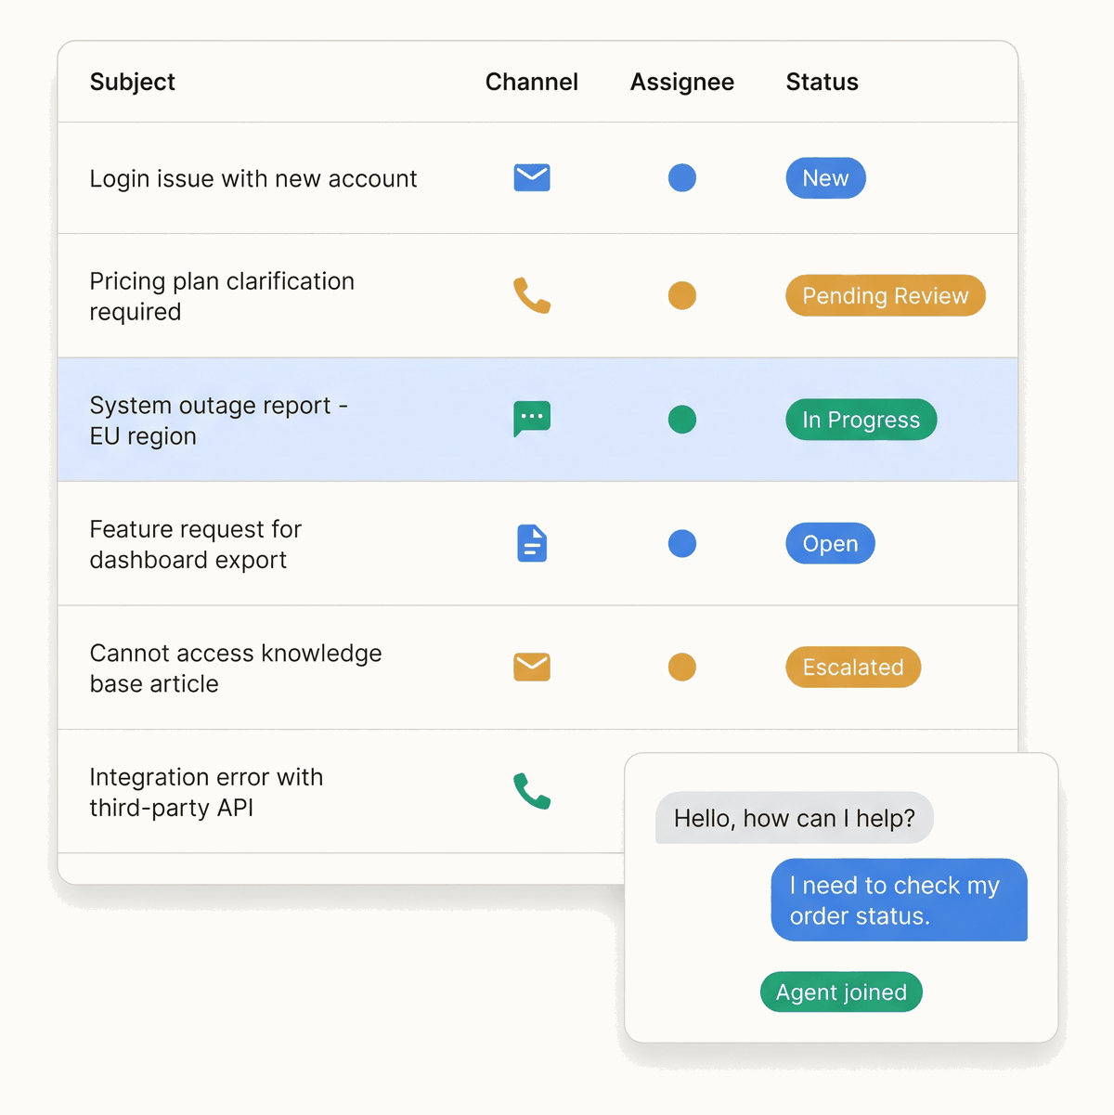
Task: Click the chat bubble icon for System outage report
Action: tap(532, 419)
